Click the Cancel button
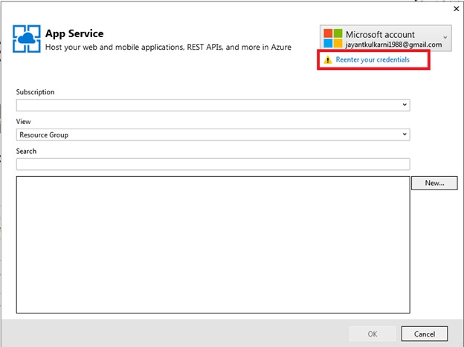 click(x=424, y=333)
